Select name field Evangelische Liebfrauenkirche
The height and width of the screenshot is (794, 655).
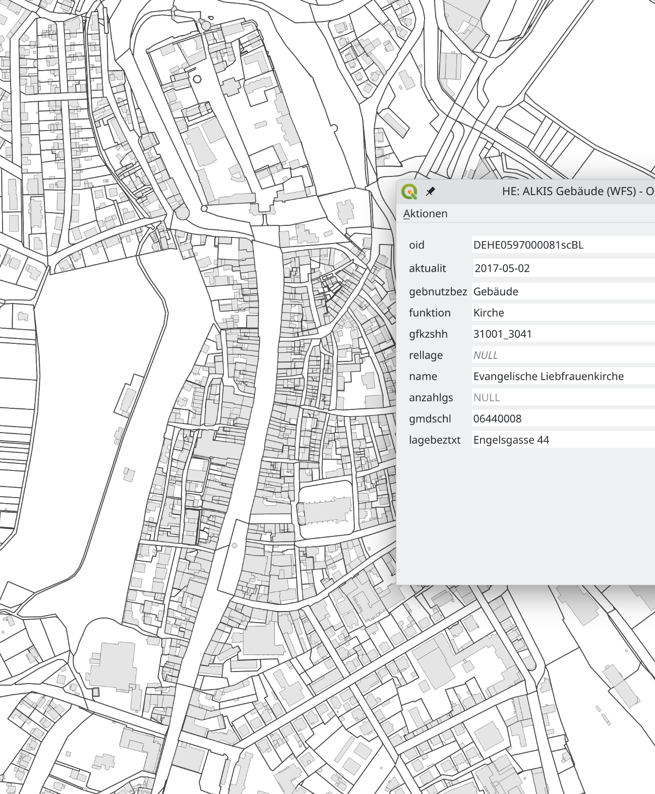(x=548, y=376)
